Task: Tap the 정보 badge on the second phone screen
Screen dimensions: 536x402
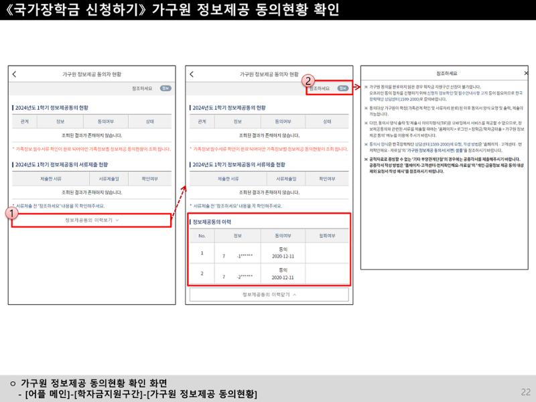Action: tap(343, 88)
